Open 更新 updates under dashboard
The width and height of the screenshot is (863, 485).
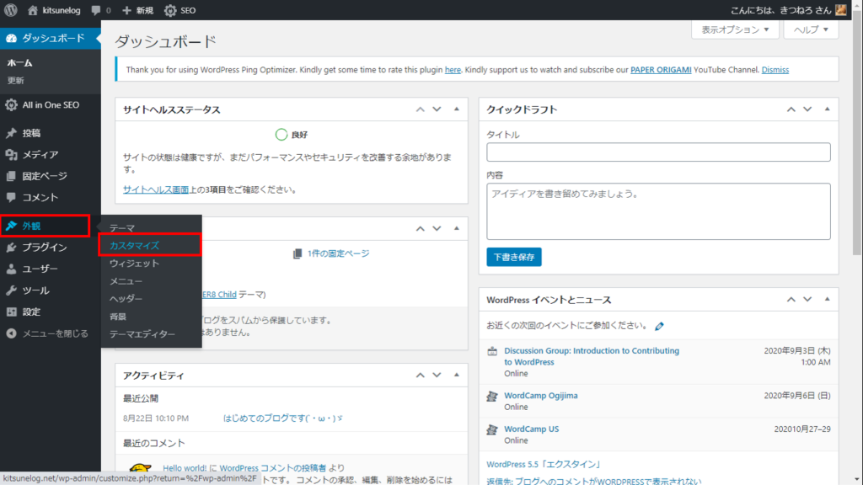[15, 80]
